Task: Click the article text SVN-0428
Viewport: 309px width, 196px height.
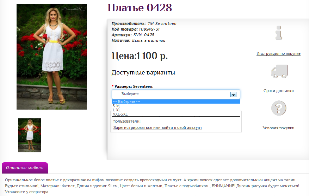Action: pyautogui.click(x=144, y=35)
